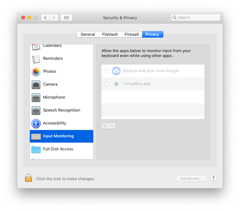This screenshot has height=211, width=240.
Task: Enable the VirtualBox.app checkbox
Action: (107, 84)
